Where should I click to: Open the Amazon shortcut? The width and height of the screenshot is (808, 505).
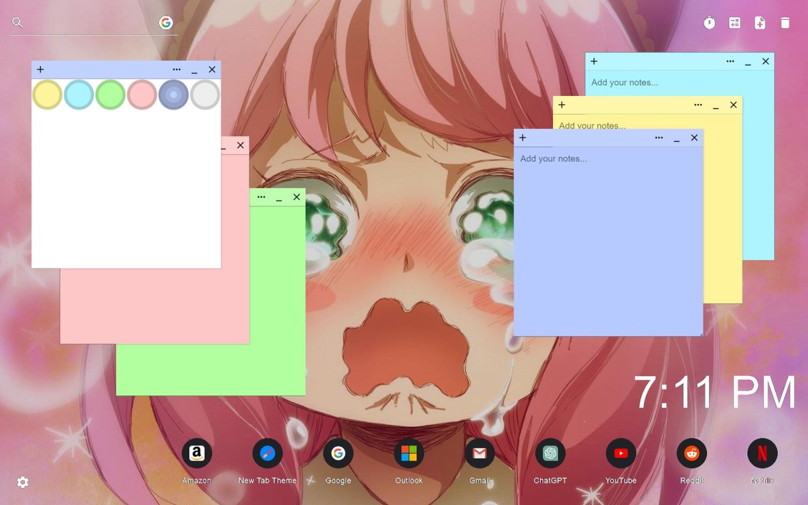coord(197,453)
